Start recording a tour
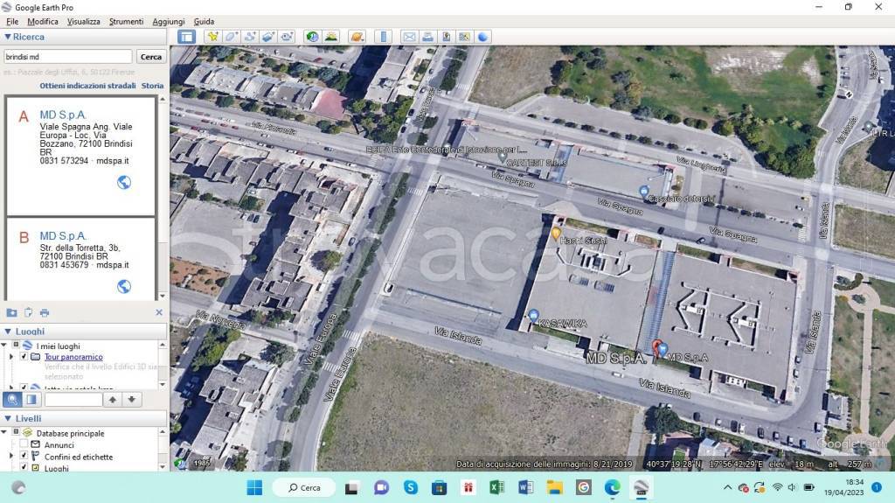Screen dimensions: 895x503 [x=287, y=37]
